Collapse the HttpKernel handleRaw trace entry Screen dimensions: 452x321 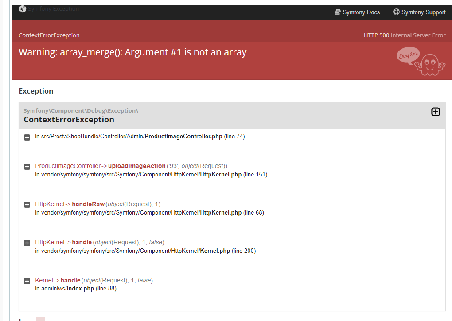[x=27, y=205]
